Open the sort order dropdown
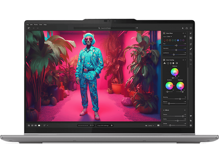Screen dimensions: 219x163 [x=46, y=126]
